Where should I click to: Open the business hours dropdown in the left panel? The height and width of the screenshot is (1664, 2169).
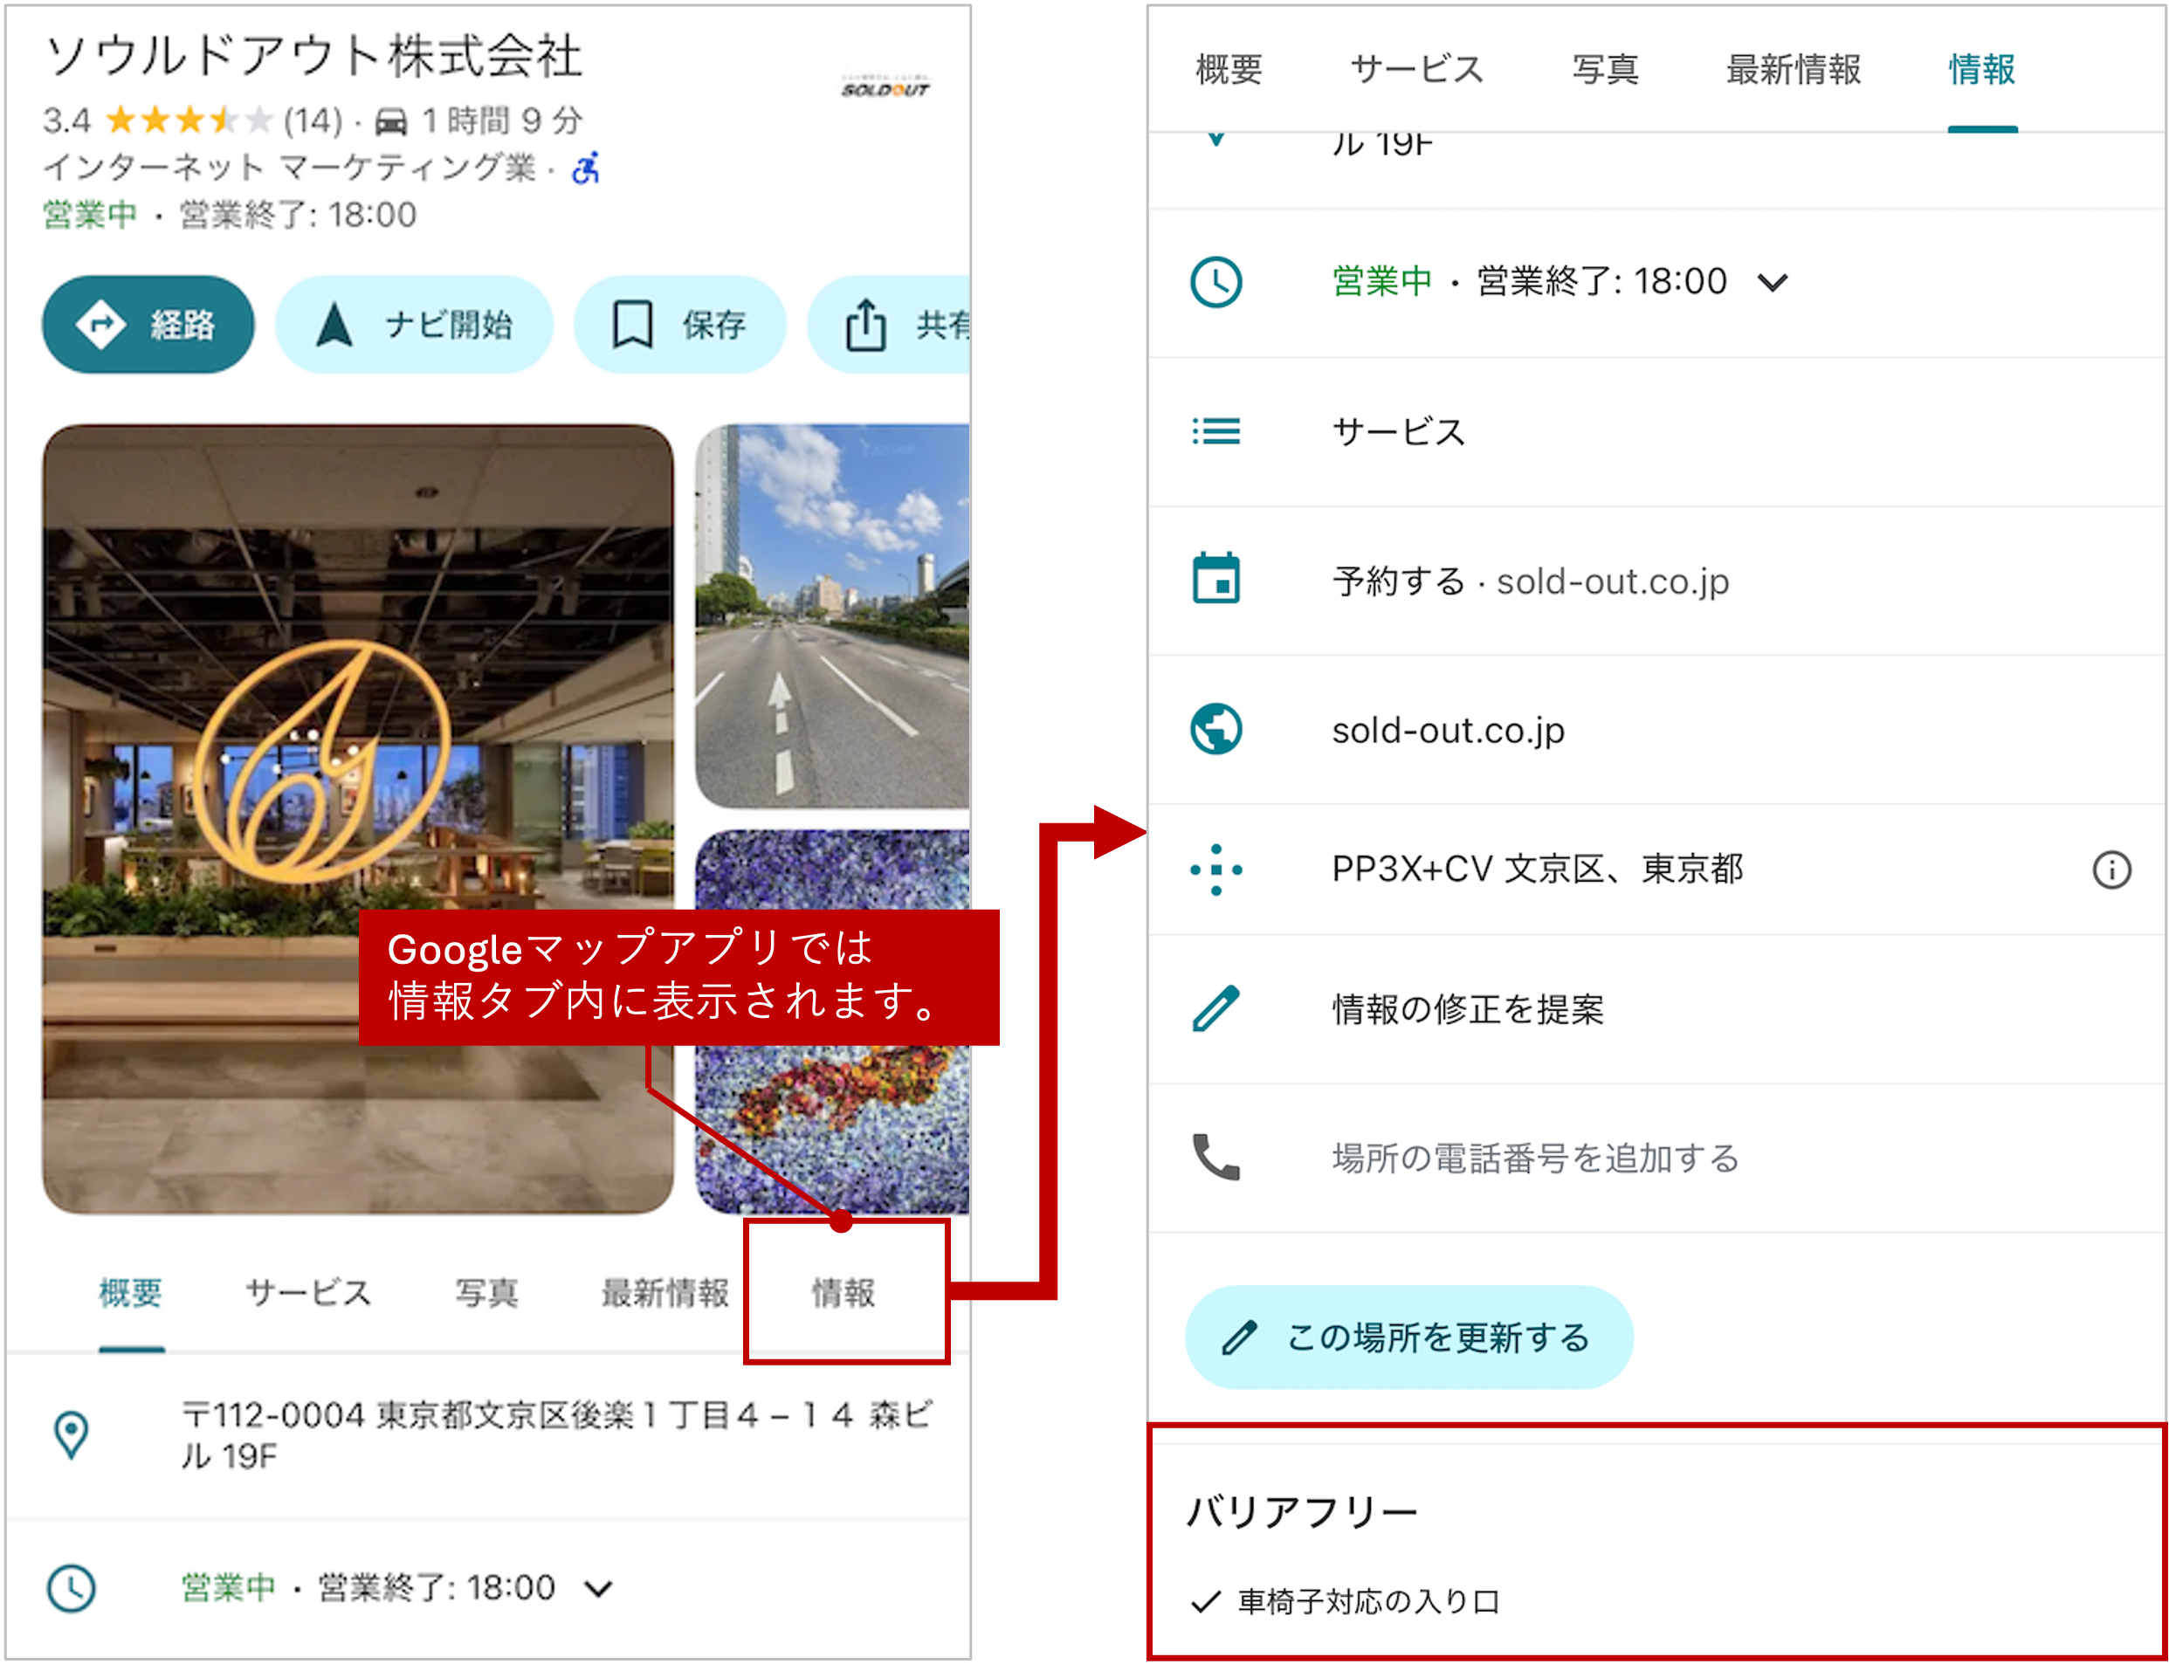tap(596, 1588)
